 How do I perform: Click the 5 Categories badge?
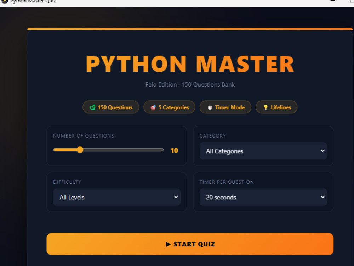tap(169, 107)
